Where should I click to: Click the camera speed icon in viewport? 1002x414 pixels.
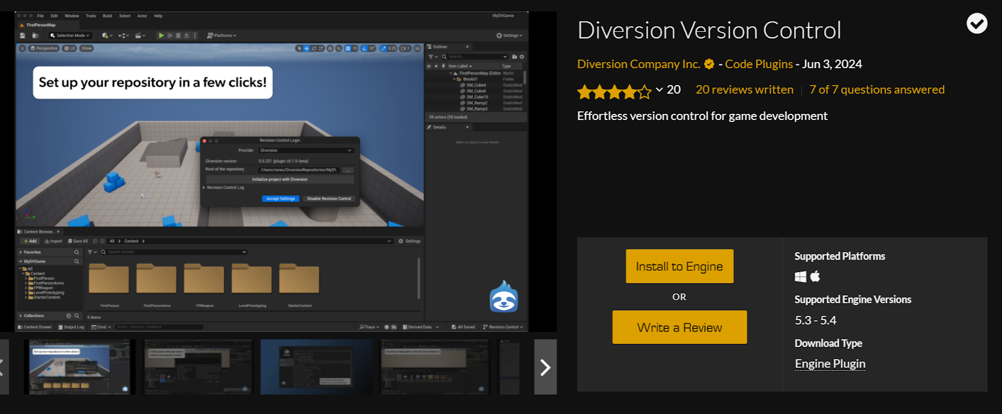(405, 48)
